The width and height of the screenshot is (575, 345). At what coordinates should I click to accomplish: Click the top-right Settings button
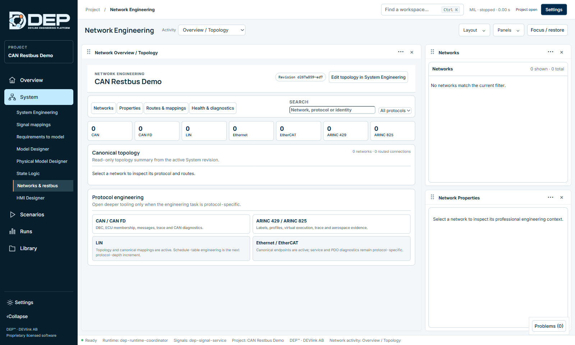tap(554, 10)
